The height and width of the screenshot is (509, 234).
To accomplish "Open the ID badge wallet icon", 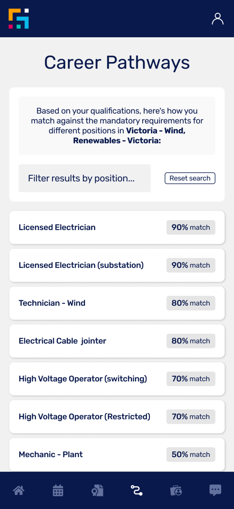I will (x=176, y=490).
